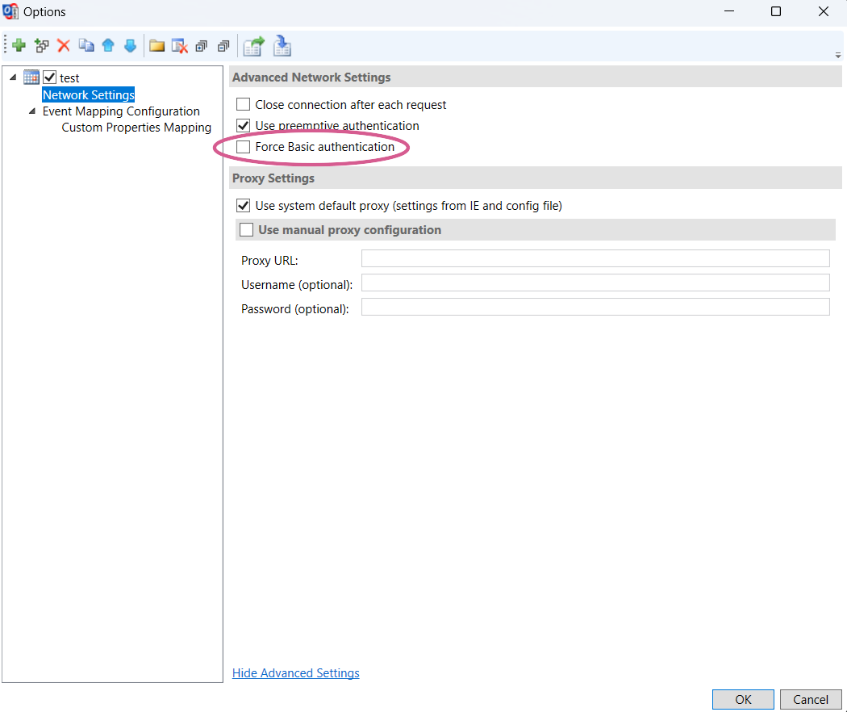Open the yellow folder icon in the toolbar
847x712 pixels.
(x=157, y=46)
